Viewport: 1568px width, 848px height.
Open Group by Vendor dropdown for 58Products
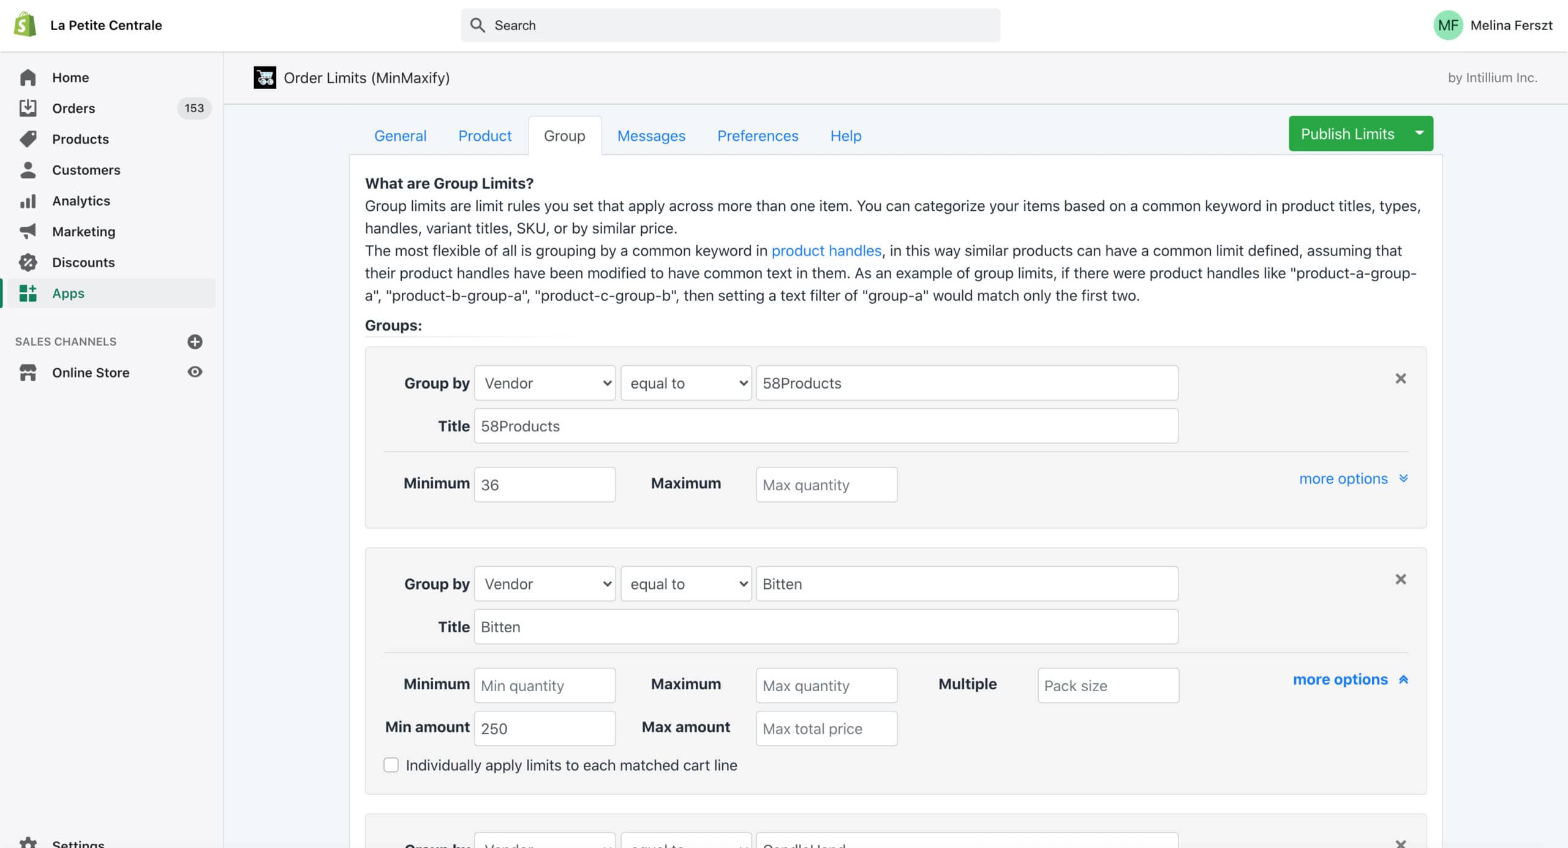coord(545,383)
